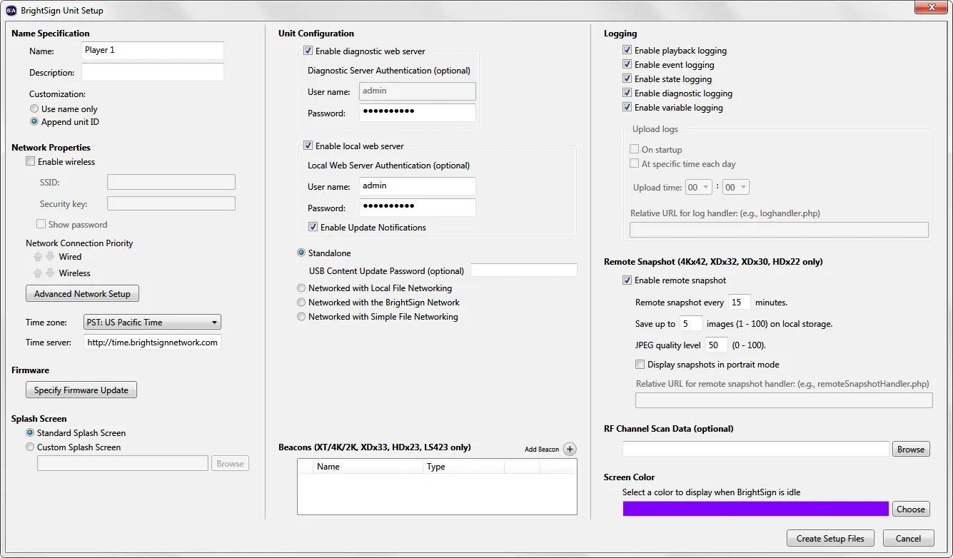Image resolution: width=953 pixels, height=558 pixels.
Task: Click the purple idle screen color bar
Action: 755,509
